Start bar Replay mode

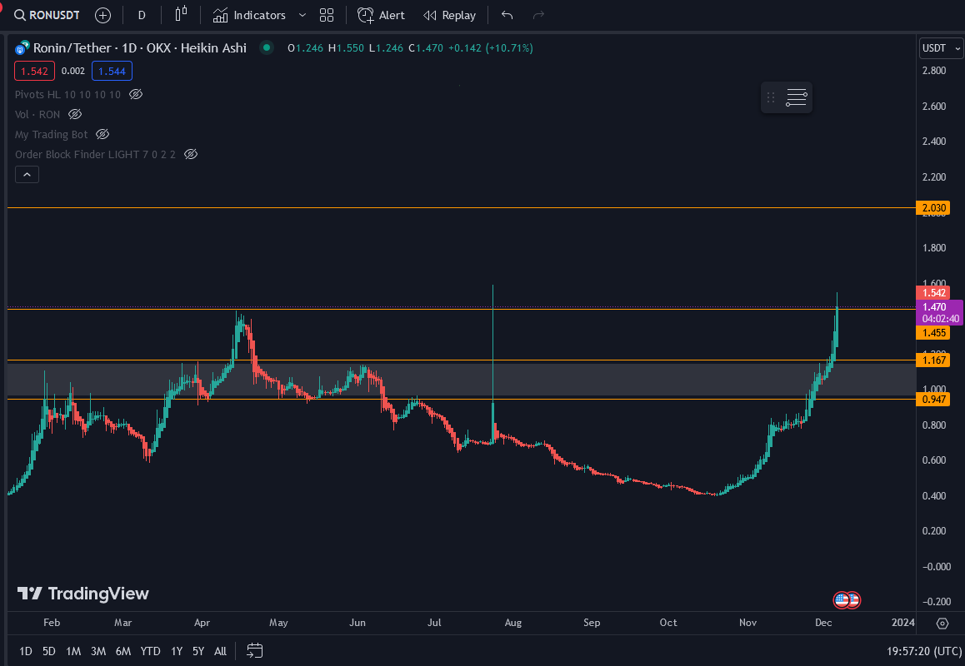(450, 15)
